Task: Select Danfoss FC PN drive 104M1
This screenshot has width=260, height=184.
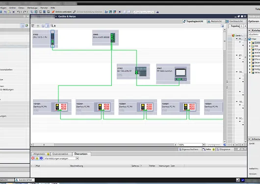Action: 181,107
